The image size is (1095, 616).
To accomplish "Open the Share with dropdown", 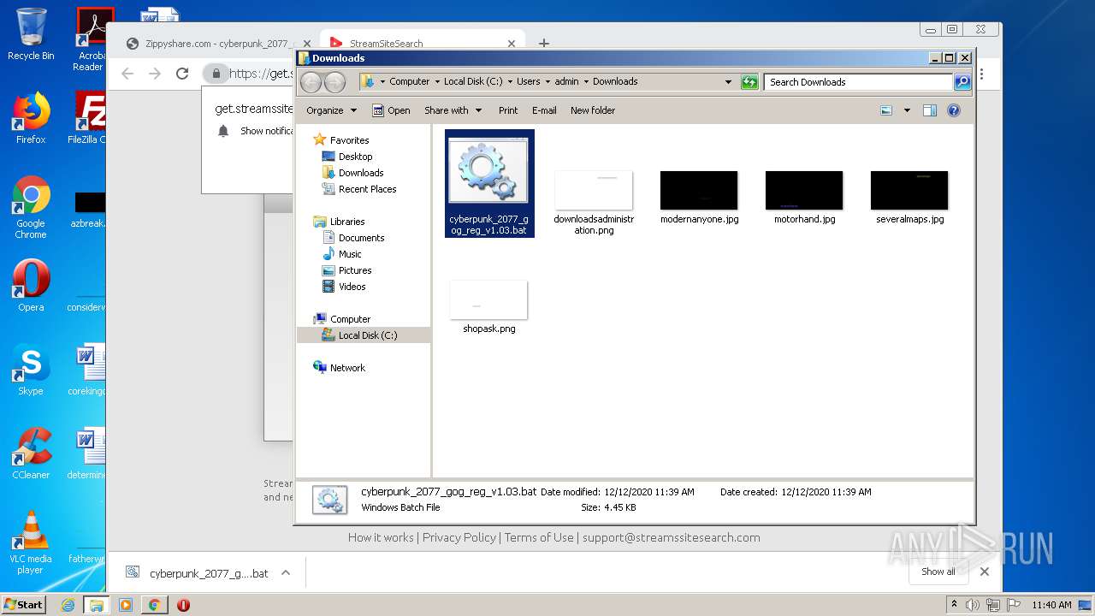I will point(453,110).
